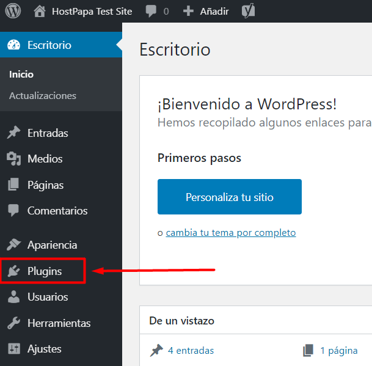
Task: Open the Usuarios menu
Action: point(61,297)
